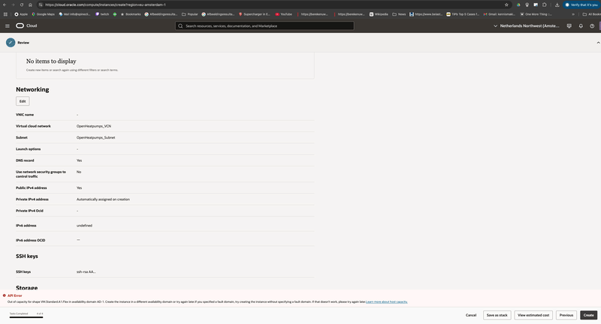Select the OpenHeatpumps_VCN value
601x324 pixels.
(93, 126)
